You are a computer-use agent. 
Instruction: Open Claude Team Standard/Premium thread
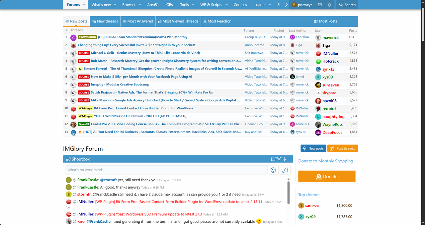(142, 37)
